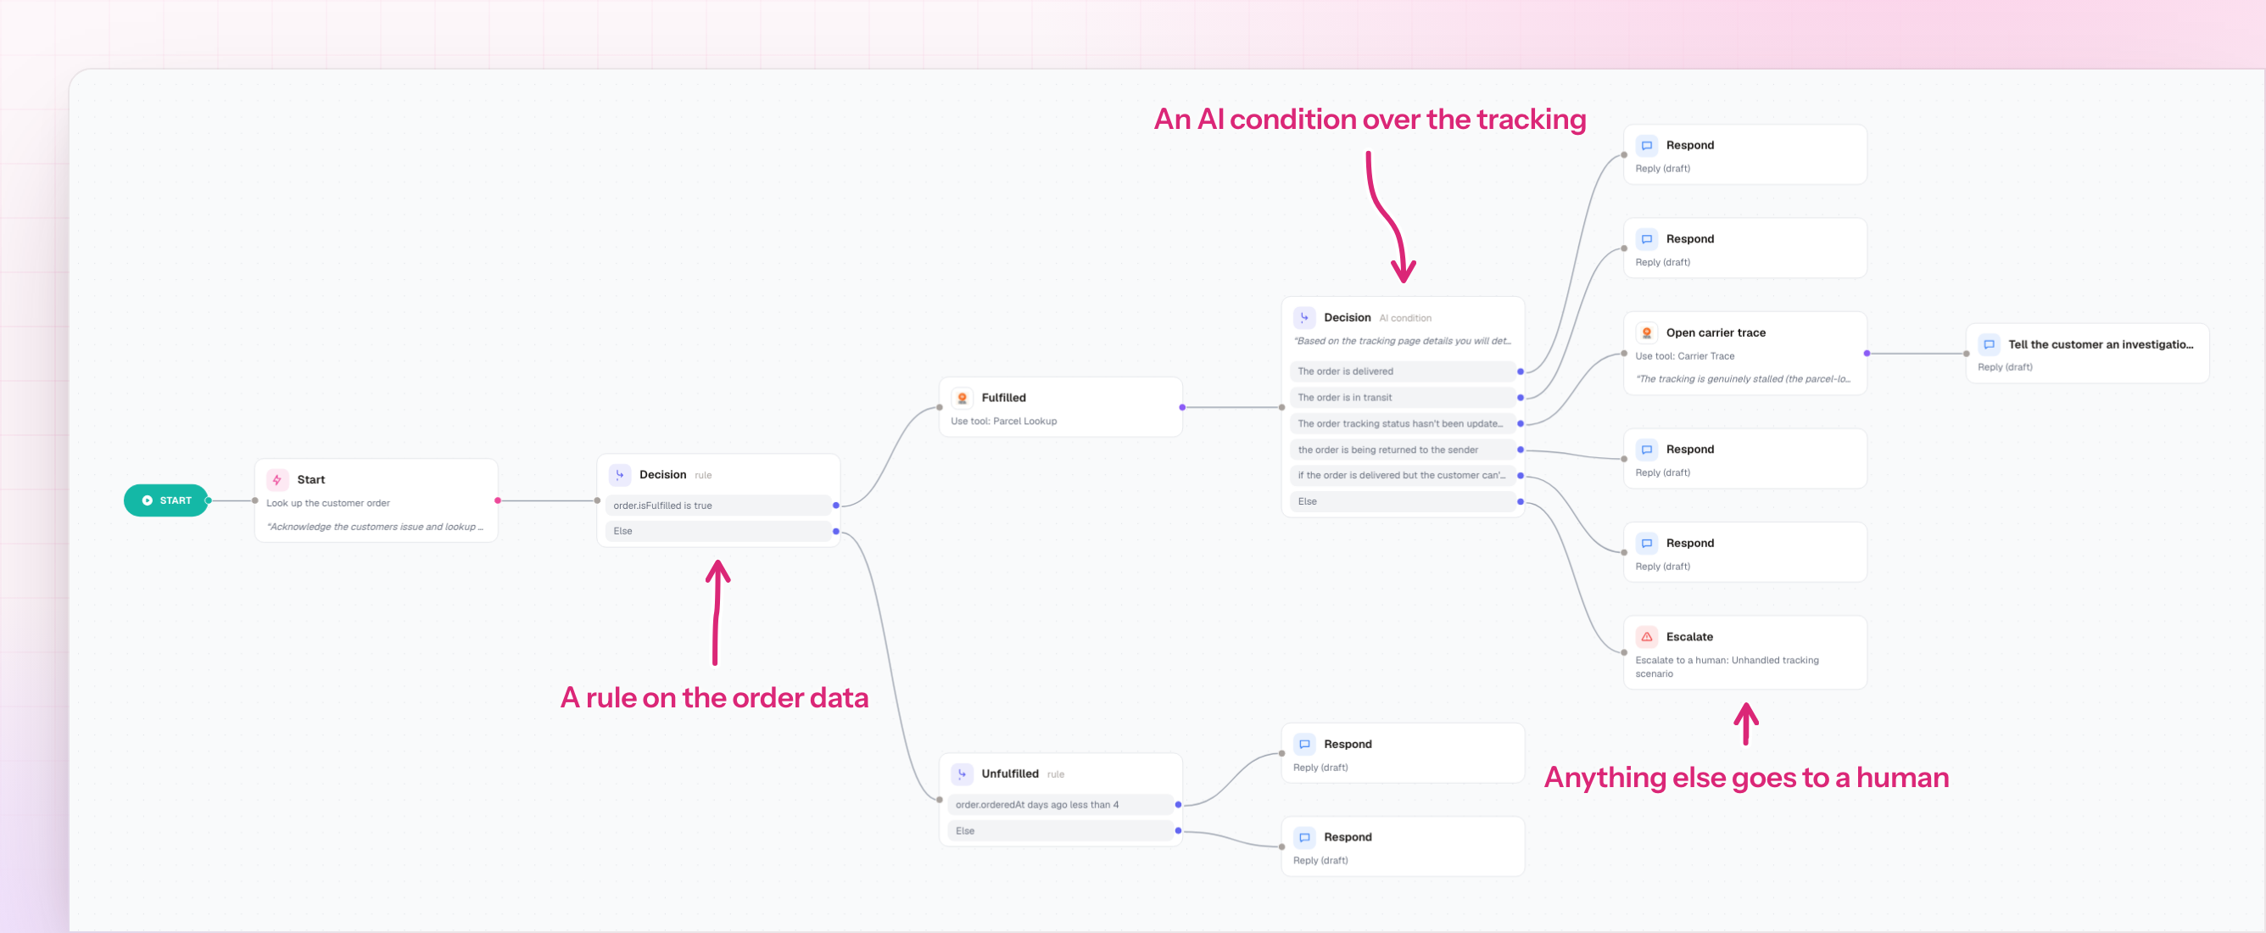
Task: Select 'the order is being returned to the sender'
Action: coord(1402,450)
